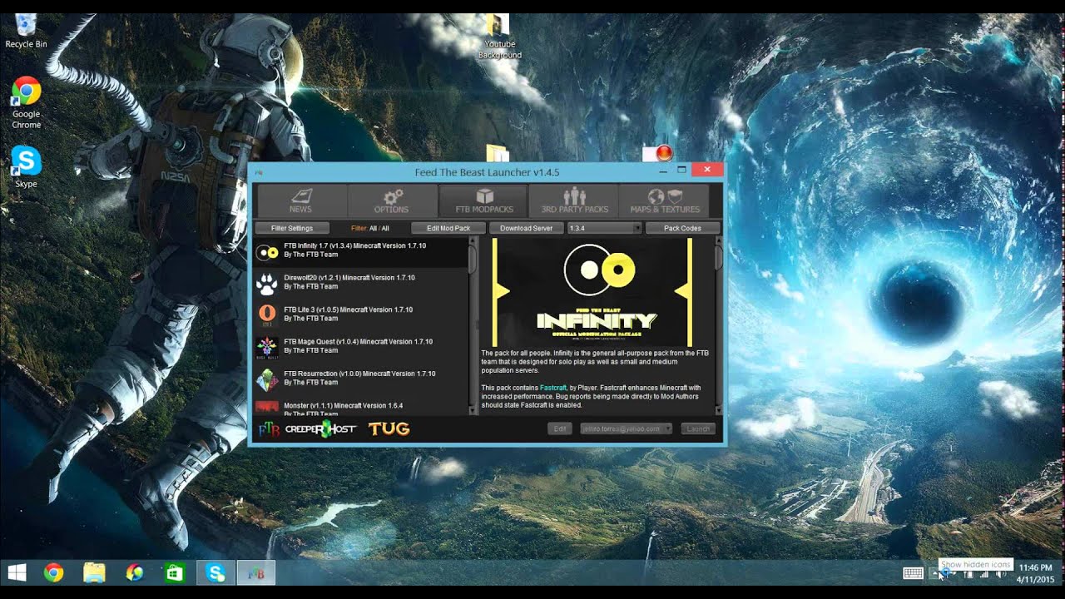This screenshot has height=599, width=1065.
Task: Switch to the News tab
Action: (300, 201)
